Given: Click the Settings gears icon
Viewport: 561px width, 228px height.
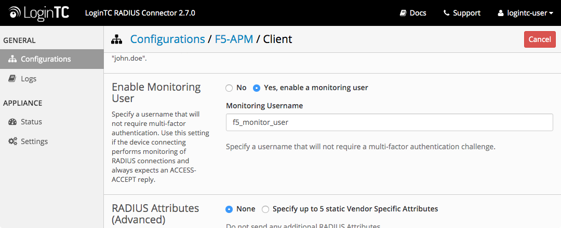Looking at the screenshot, I should click(x=12, y=141).
